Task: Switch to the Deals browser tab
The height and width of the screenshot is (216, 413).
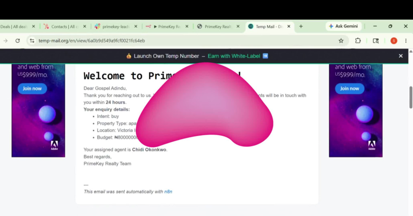Action: tap(14, 26)
